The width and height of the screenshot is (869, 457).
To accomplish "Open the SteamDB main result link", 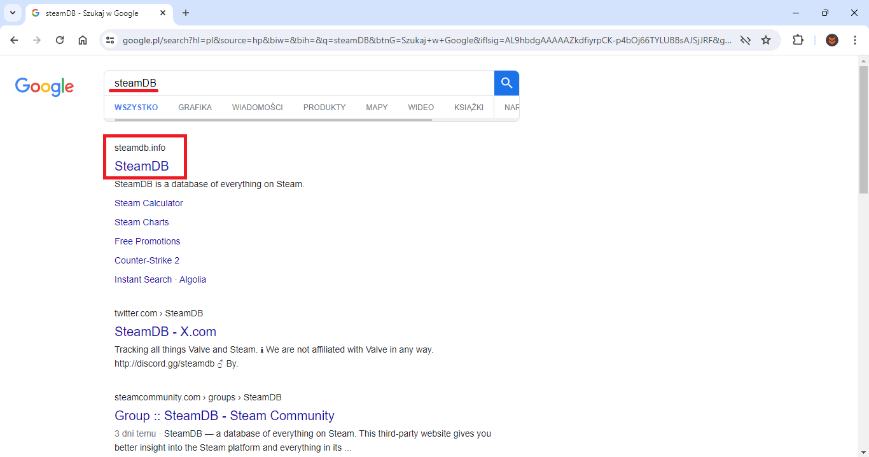I will pyautogui.click(x=141, y=166).
